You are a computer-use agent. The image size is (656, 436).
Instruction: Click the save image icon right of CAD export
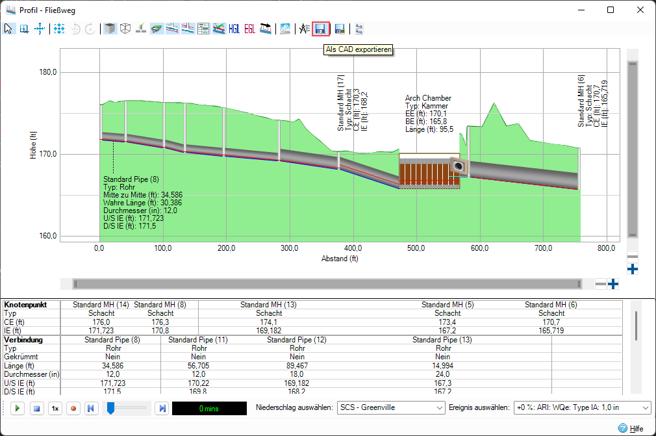[339, 29]
